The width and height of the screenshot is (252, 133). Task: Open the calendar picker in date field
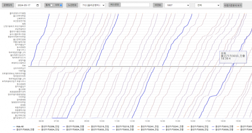pos(37,5)
